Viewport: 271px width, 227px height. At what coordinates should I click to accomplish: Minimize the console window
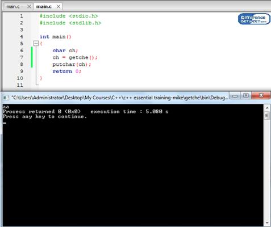(x=235, y=95)
